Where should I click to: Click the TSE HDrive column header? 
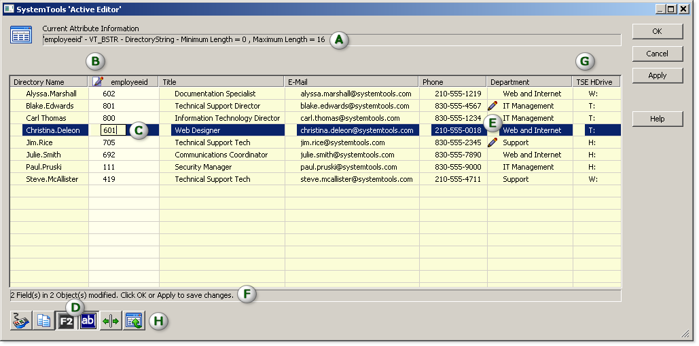(596, 82)
